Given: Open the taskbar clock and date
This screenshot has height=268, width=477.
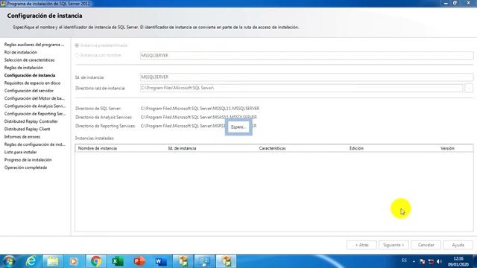Looking at the screenshot, I should [x=458, y=261].
